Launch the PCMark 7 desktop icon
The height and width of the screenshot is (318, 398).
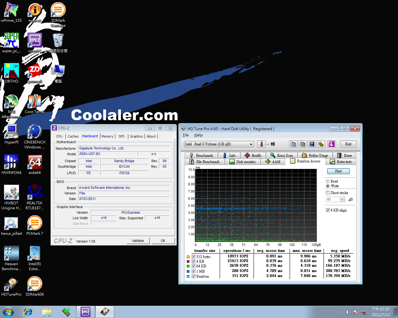(x=35, y=225)
